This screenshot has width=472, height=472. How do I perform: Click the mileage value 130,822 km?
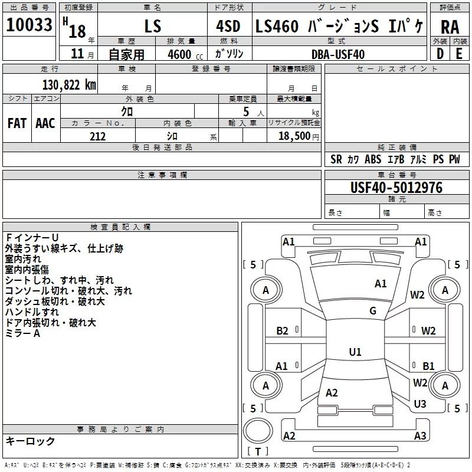point(68,85)
